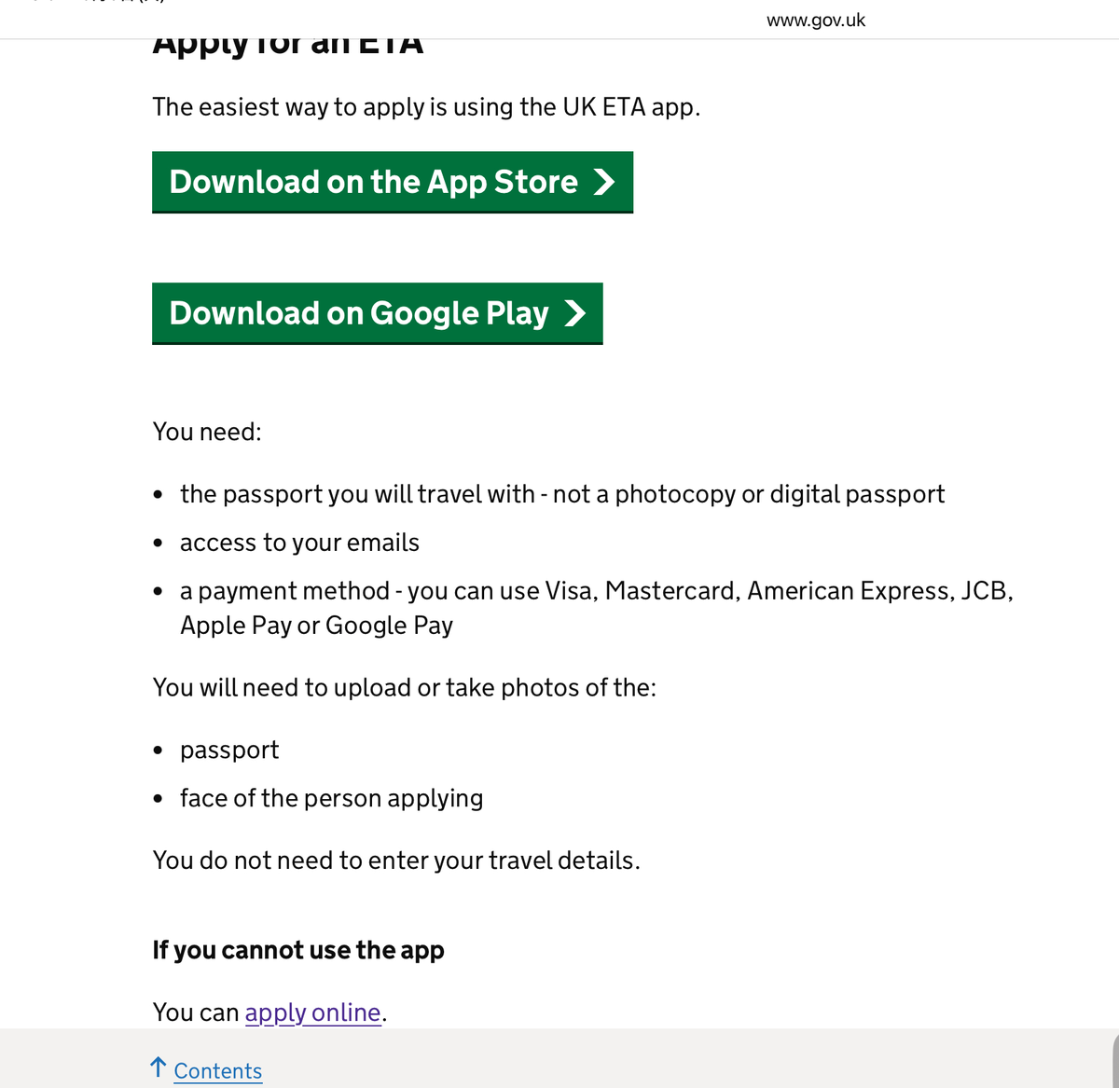Click the easiest way to apply sentence
The height and width of the screenshot is (1088, 1119).
click(426, 107)
